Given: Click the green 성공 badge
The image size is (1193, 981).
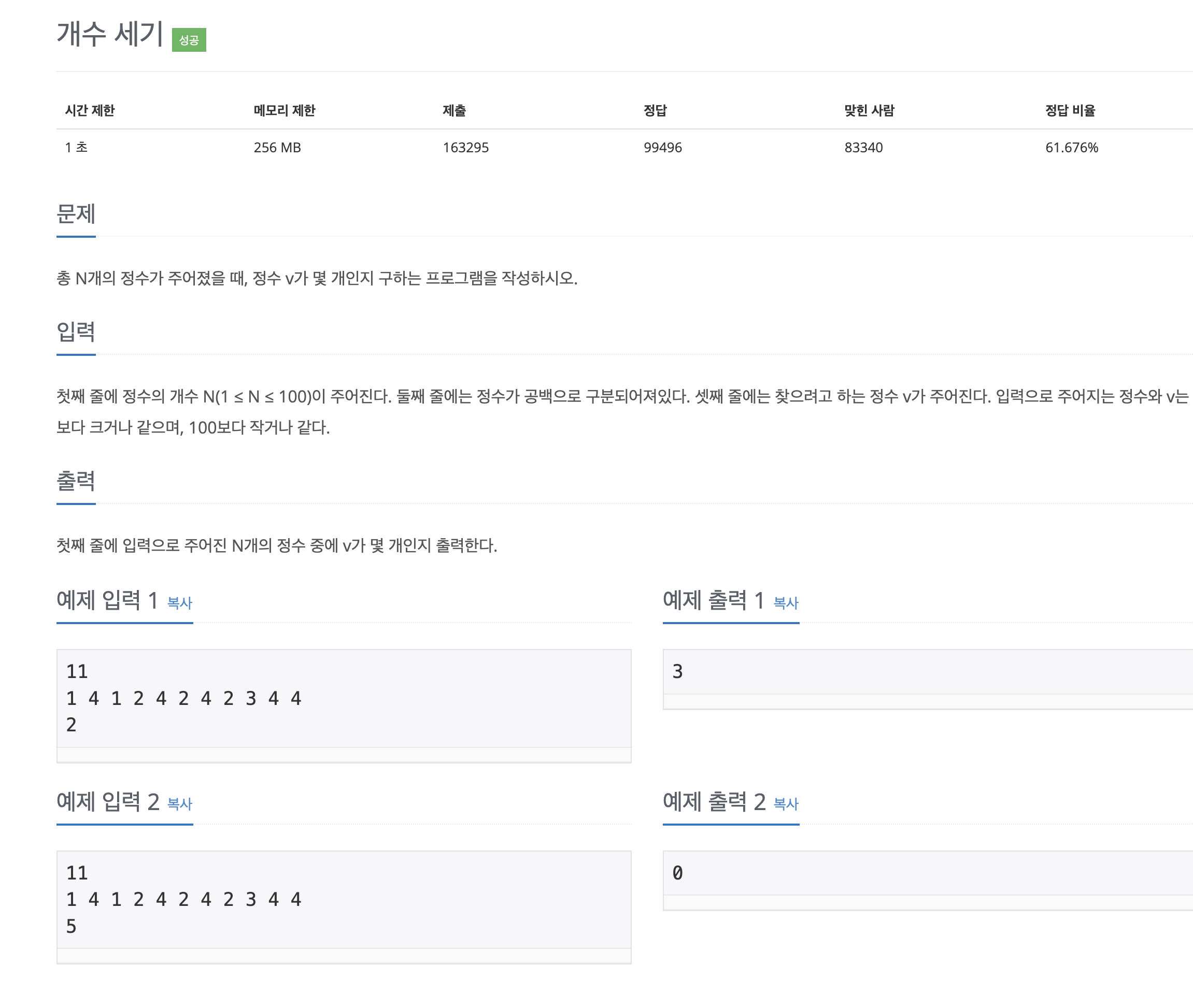Looking at the screenshot, I should click(189, 40).
